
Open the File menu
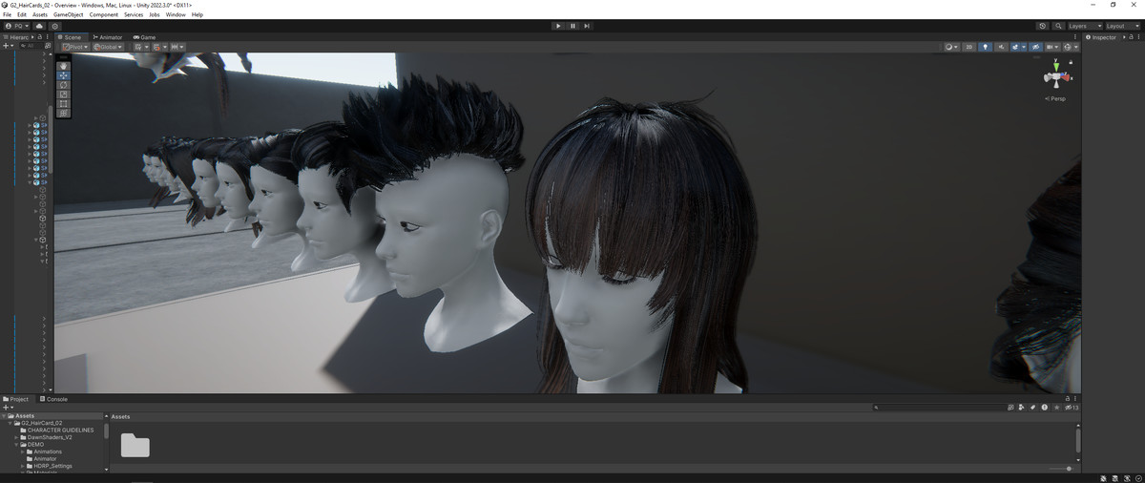[8, 14]
